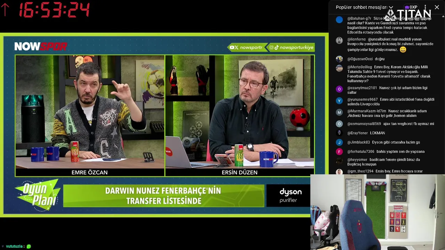
Task: Click the 'Dyson gibi ortasaha lazim gs' message
Action: (396, 142)
